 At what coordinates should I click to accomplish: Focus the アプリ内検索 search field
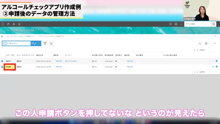(x=198, y=24)
